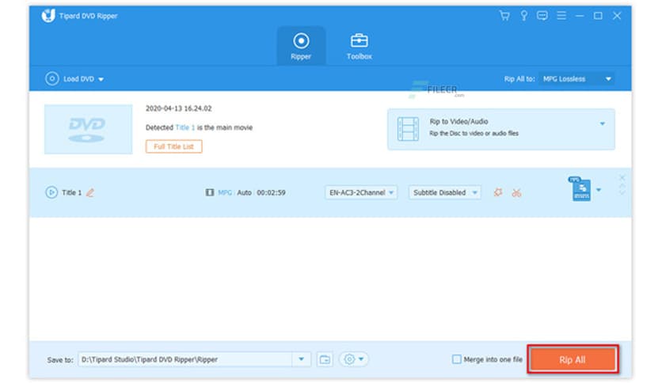Click the Full Title List button

(173, 146)
